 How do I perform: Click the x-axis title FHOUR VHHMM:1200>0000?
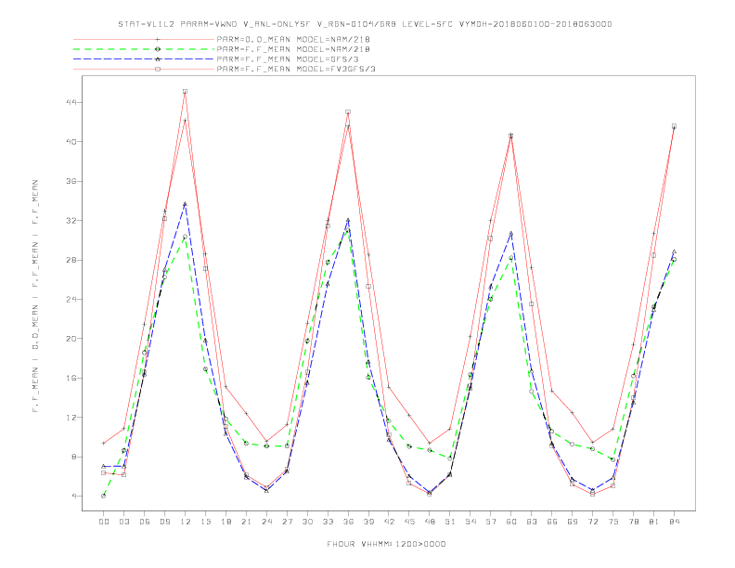386,544
